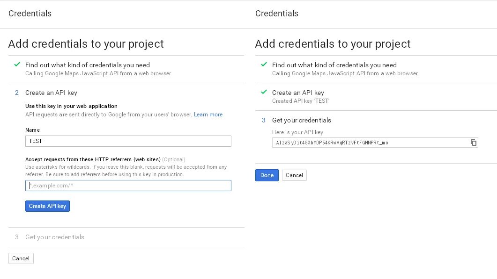
Task: Focus the Name field containing TEST
Action: tap(128, 141)
